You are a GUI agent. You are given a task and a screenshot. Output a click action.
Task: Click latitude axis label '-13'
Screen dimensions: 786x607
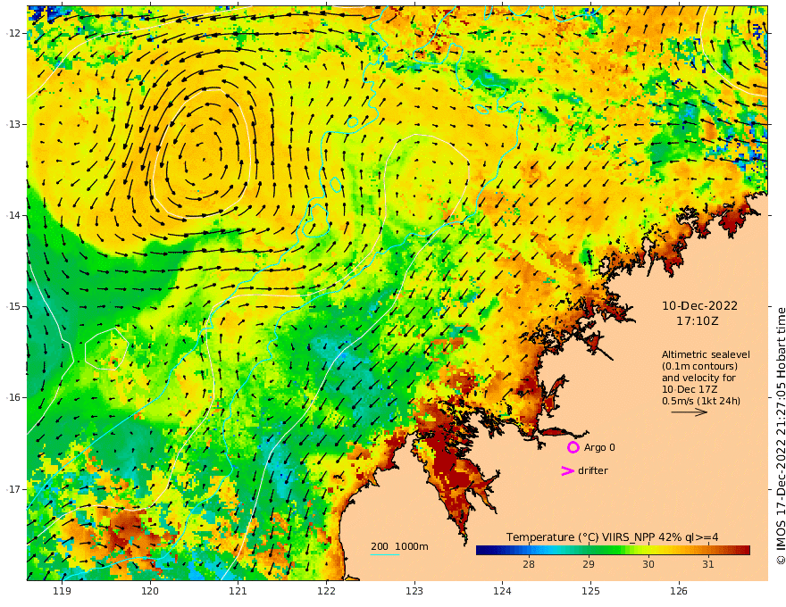(13, 124)
